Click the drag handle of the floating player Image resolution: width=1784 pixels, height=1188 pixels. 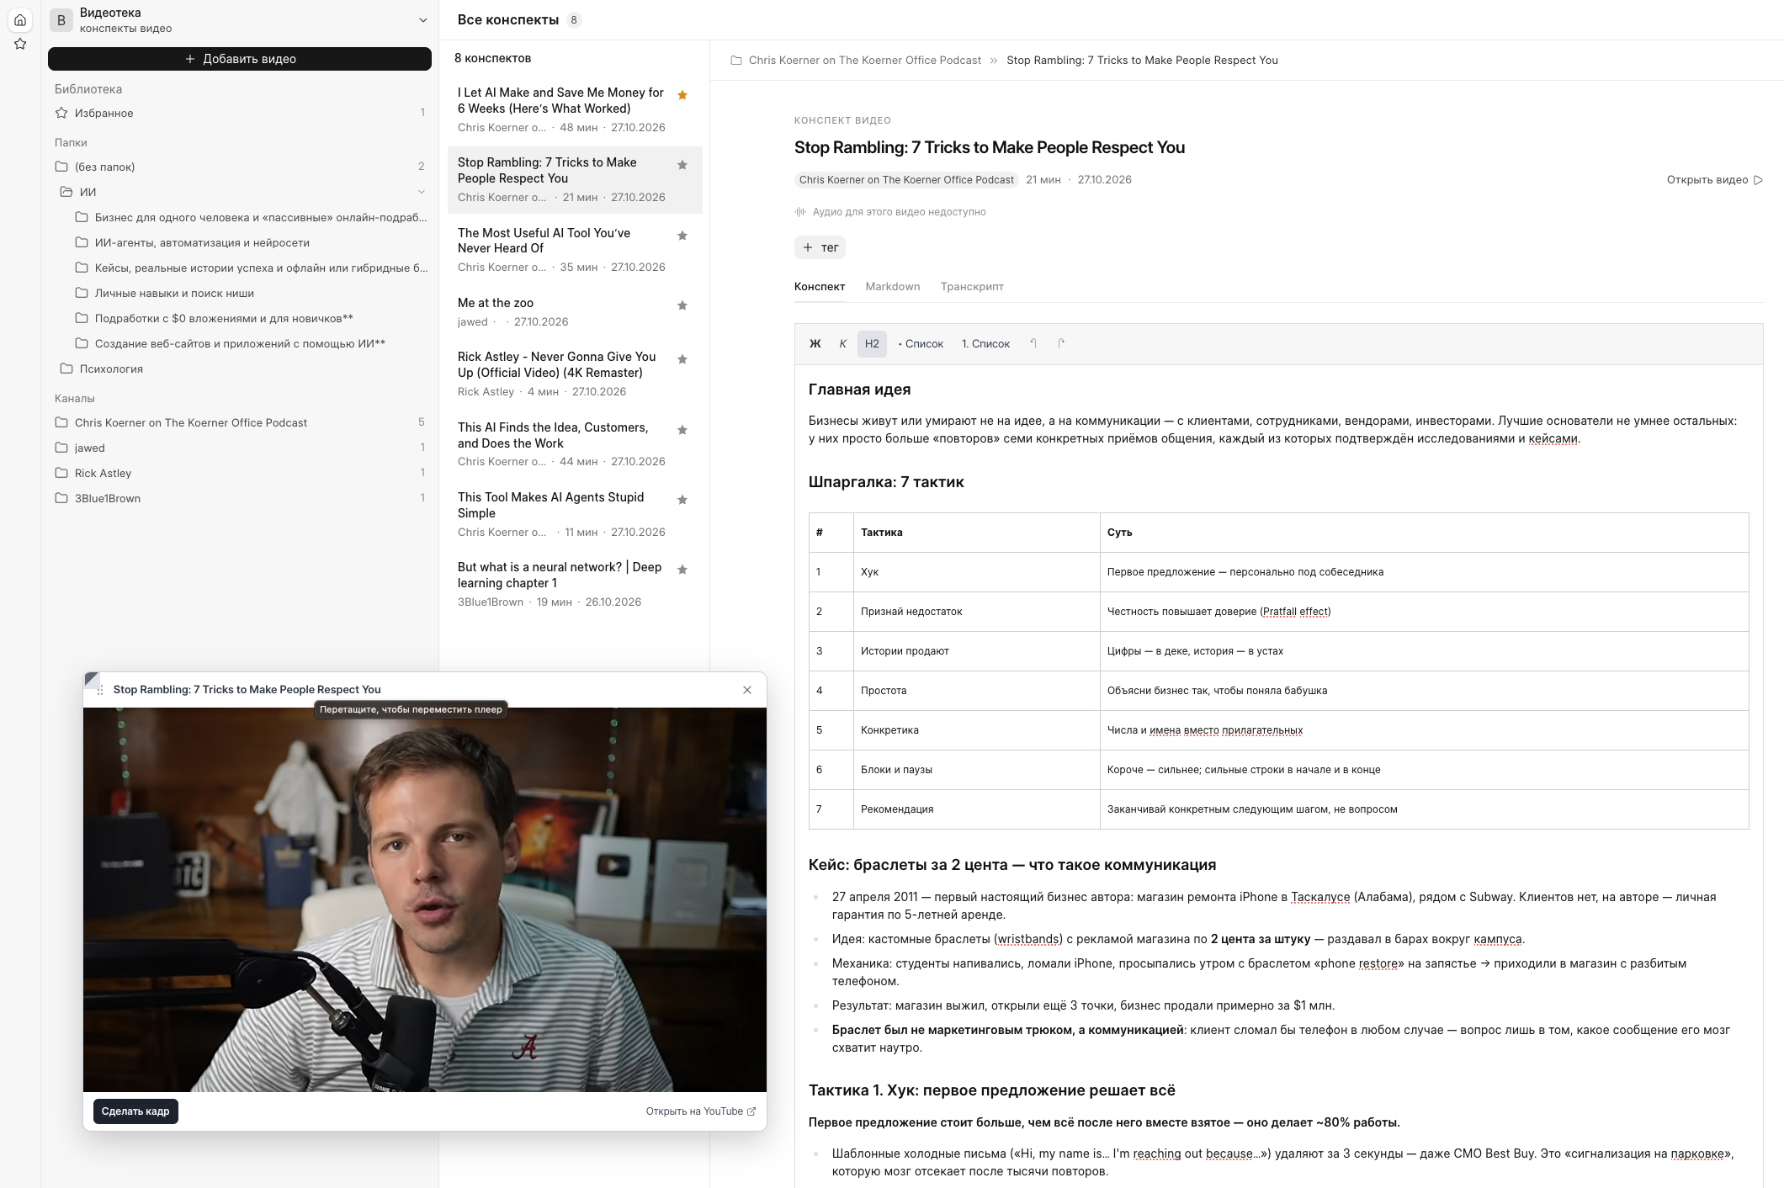coord(101,690)
